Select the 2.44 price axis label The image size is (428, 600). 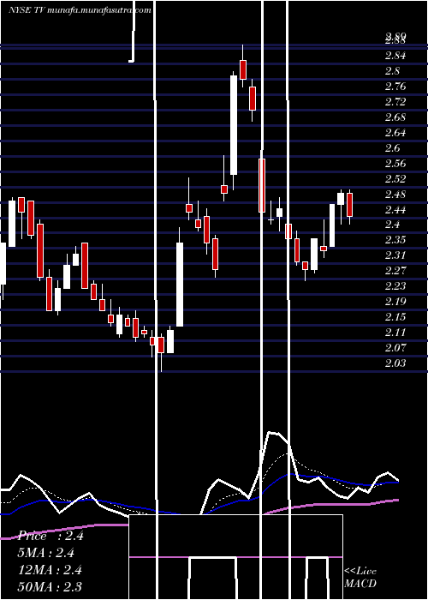pos(395,210)
